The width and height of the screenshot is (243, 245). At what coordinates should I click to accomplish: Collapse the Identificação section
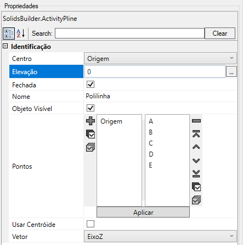pos(5,46)
